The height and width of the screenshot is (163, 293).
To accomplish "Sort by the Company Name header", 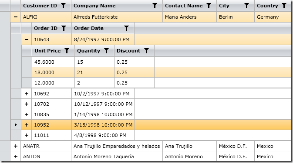I will 94,6.
